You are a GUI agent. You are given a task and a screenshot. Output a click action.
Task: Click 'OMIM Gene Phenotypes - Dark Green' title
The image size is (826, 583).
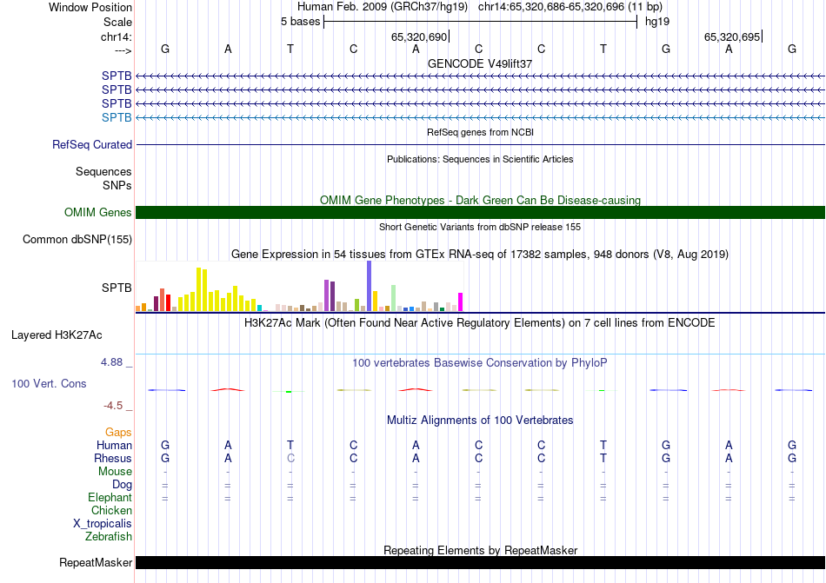pyautogui.click(x=480, y=200)
